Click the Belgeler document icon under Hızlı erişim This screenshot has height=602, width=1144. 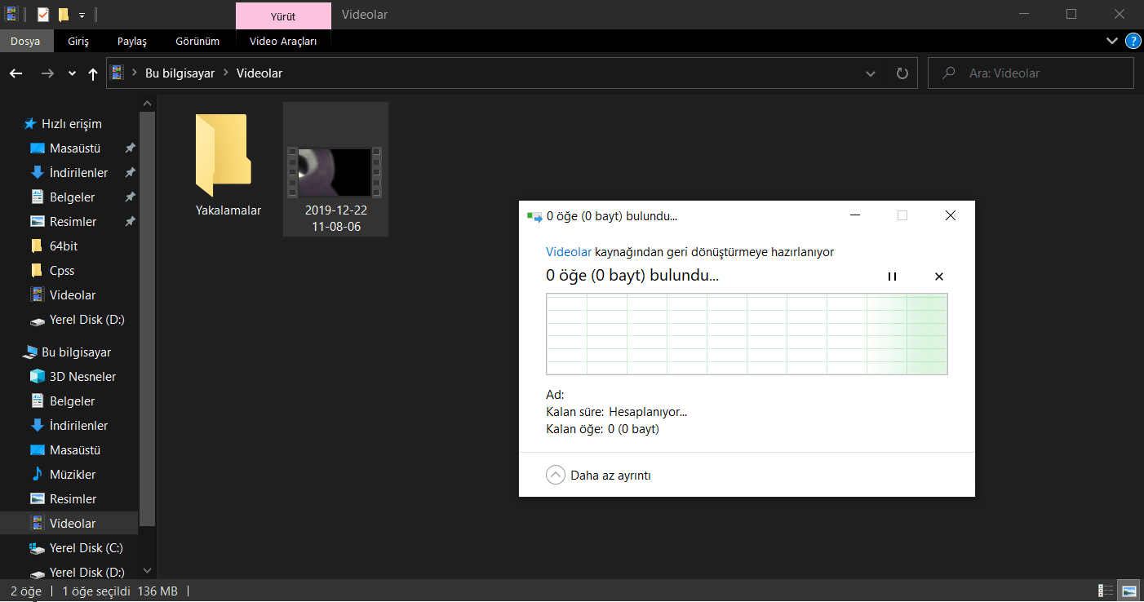point(37,197)
